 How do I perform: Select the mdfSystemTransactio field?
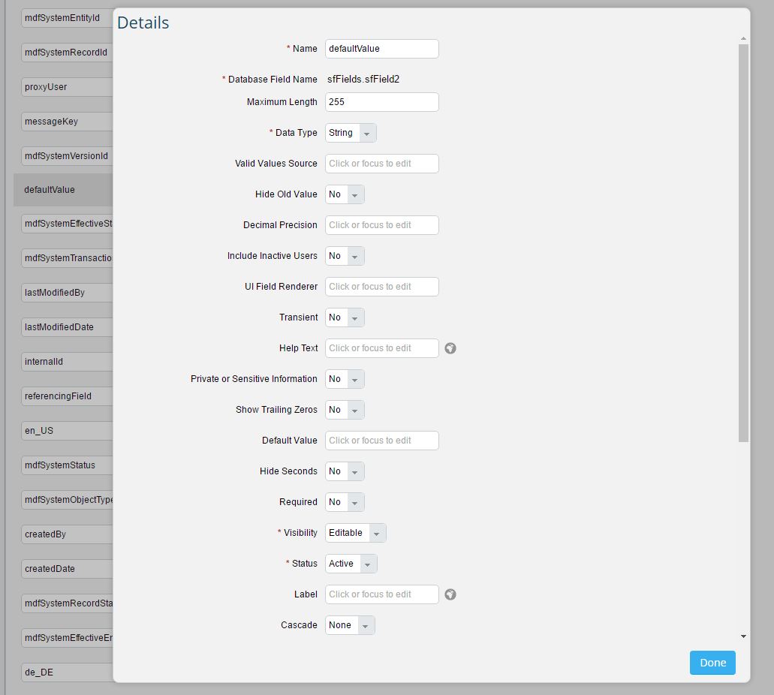pos(67,258)
